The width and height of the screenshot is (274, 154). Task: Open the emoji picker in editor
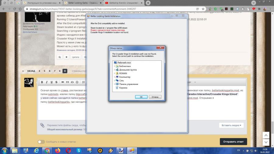point(77,82)
